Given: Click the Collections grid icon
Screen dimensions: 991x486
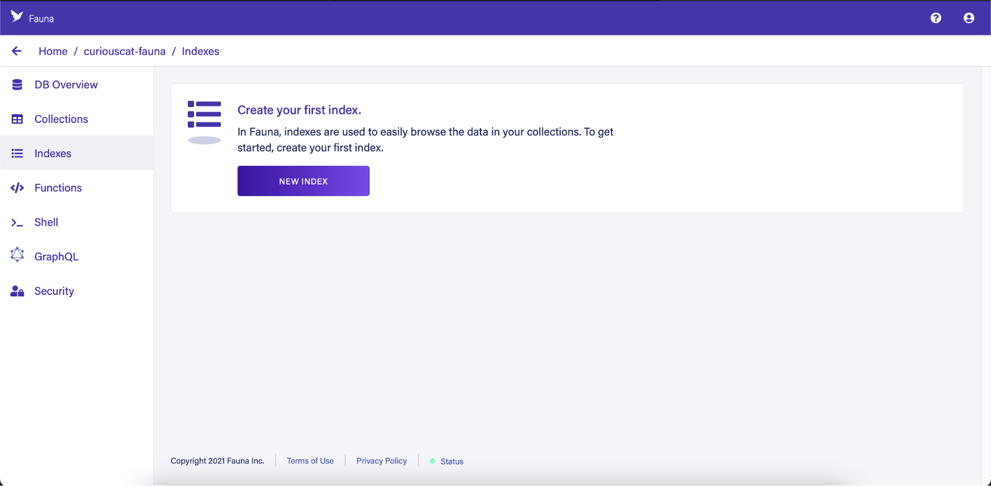Looking at the screenshot, I should coord(17,119).
